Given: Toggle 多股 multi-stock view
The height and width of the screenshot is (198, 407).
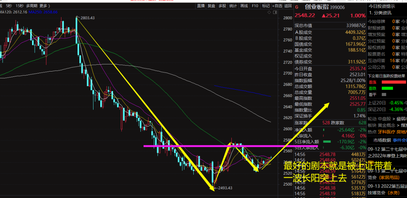Looking at the screenshot, I should click(222, 6).
